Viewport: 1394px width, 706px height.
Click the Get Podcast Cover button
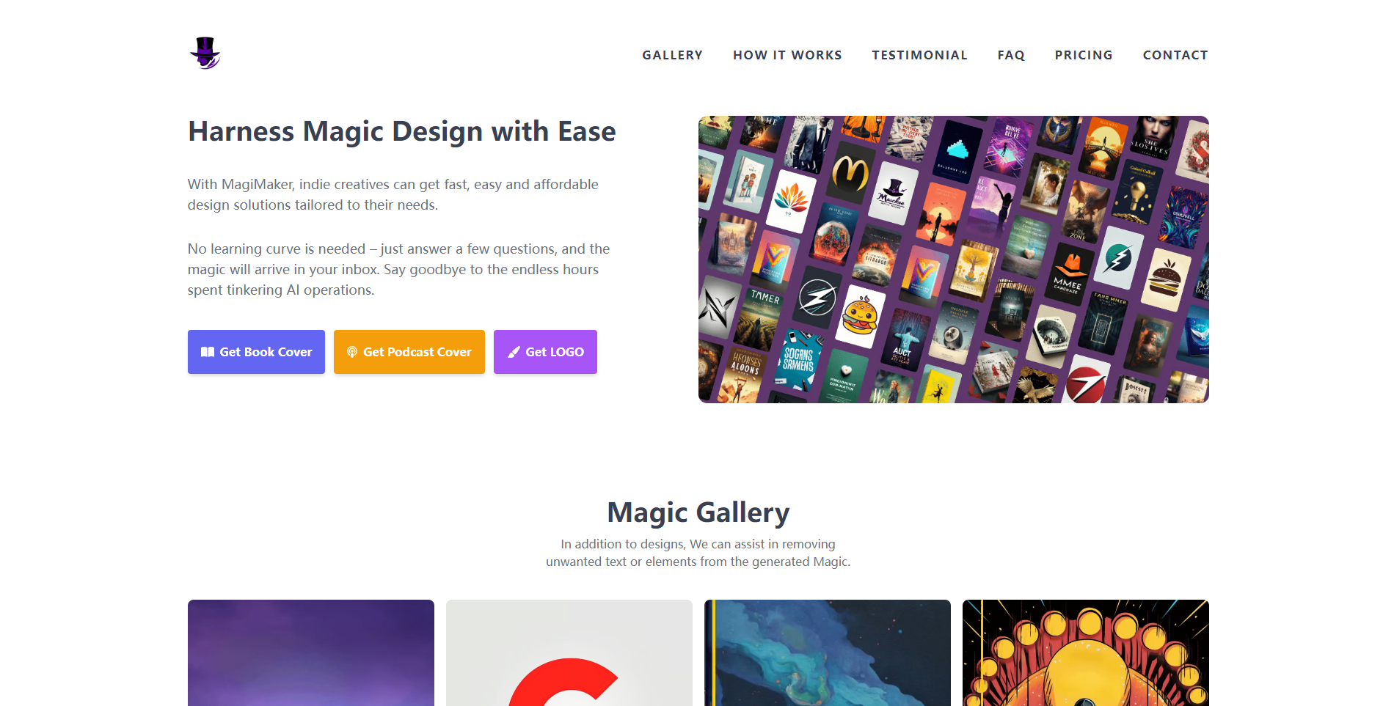click(x=409, y=352)
